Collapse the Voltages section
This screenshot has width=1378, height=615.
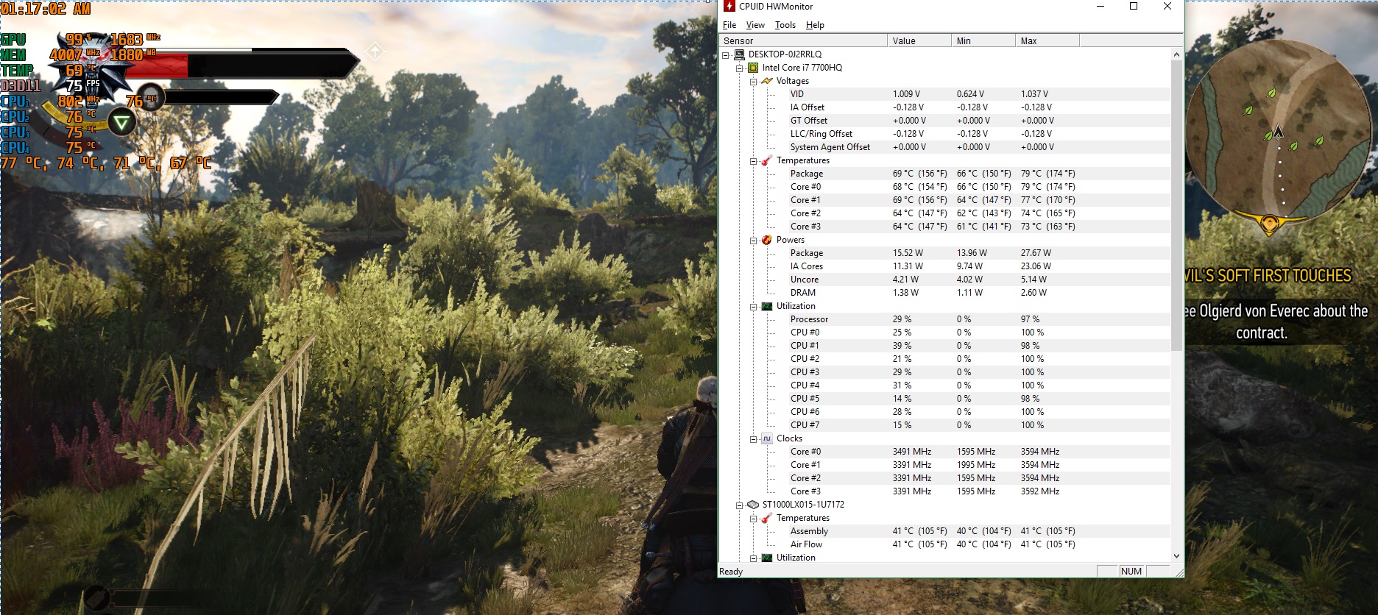tap(754, 81)
